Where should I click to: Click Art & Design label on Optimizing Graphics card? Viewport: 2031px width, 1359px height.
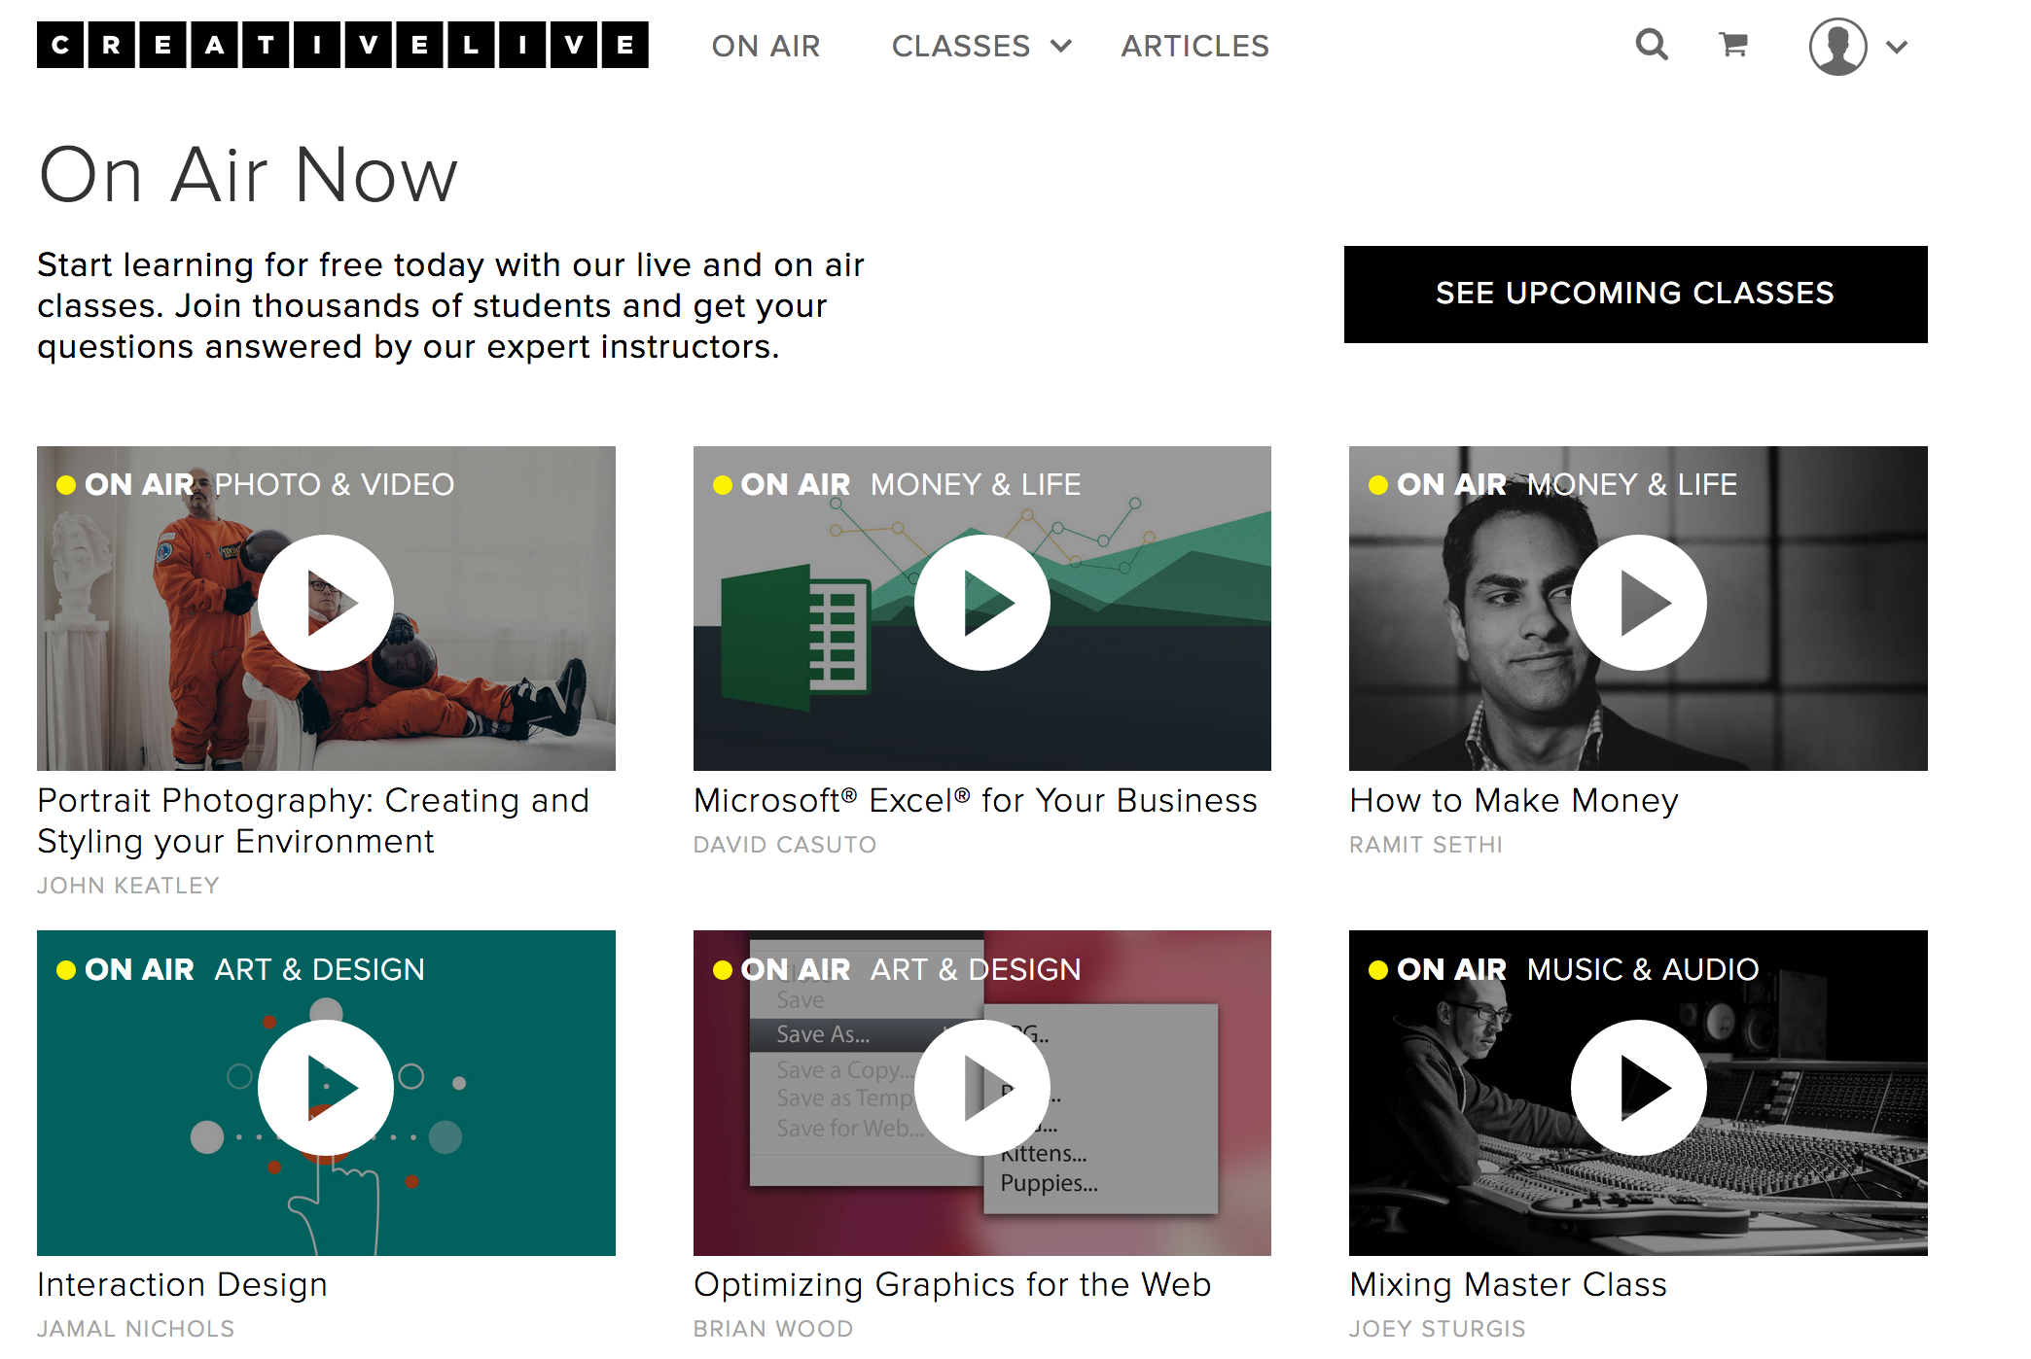[x=975, y=969]
